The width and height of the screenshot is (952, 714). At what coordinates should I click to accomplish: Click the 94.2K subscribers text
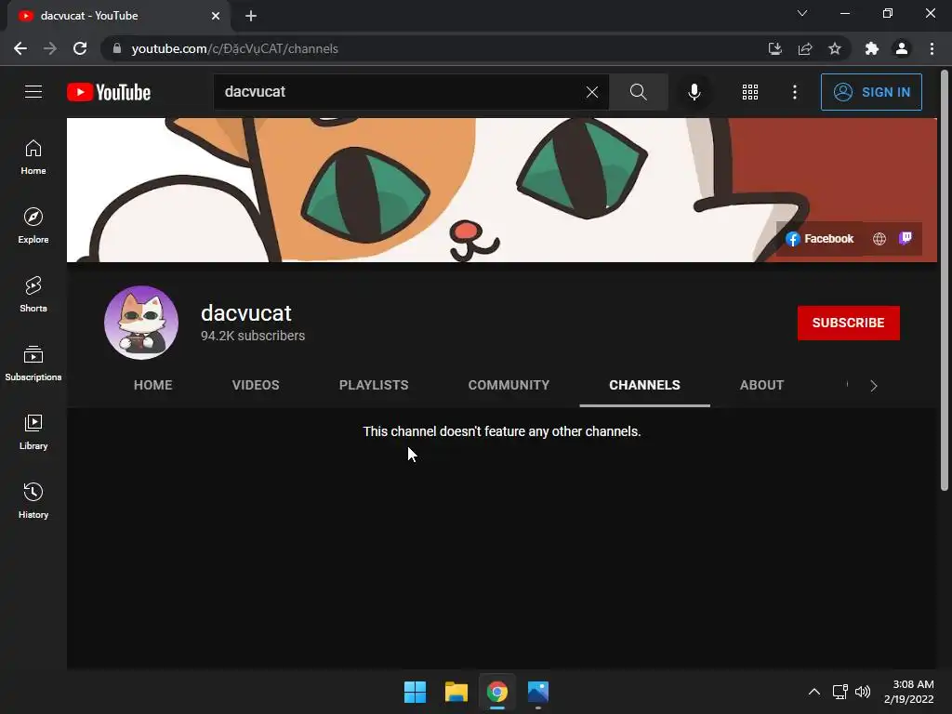click(253, 336)
